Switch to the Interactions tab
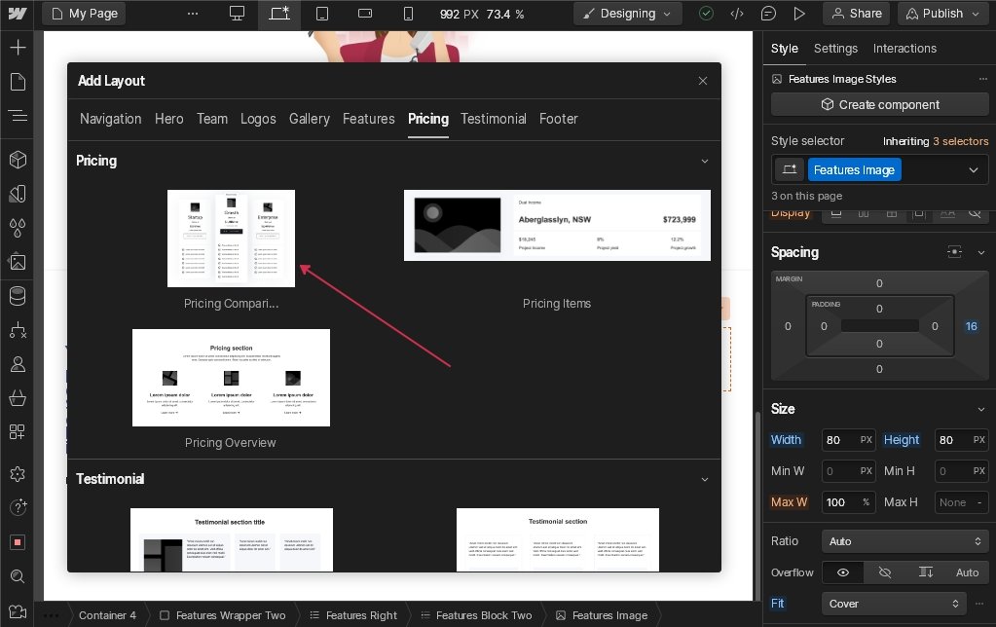The height and width of the screenshot is (627, 996). pos(904,49)
